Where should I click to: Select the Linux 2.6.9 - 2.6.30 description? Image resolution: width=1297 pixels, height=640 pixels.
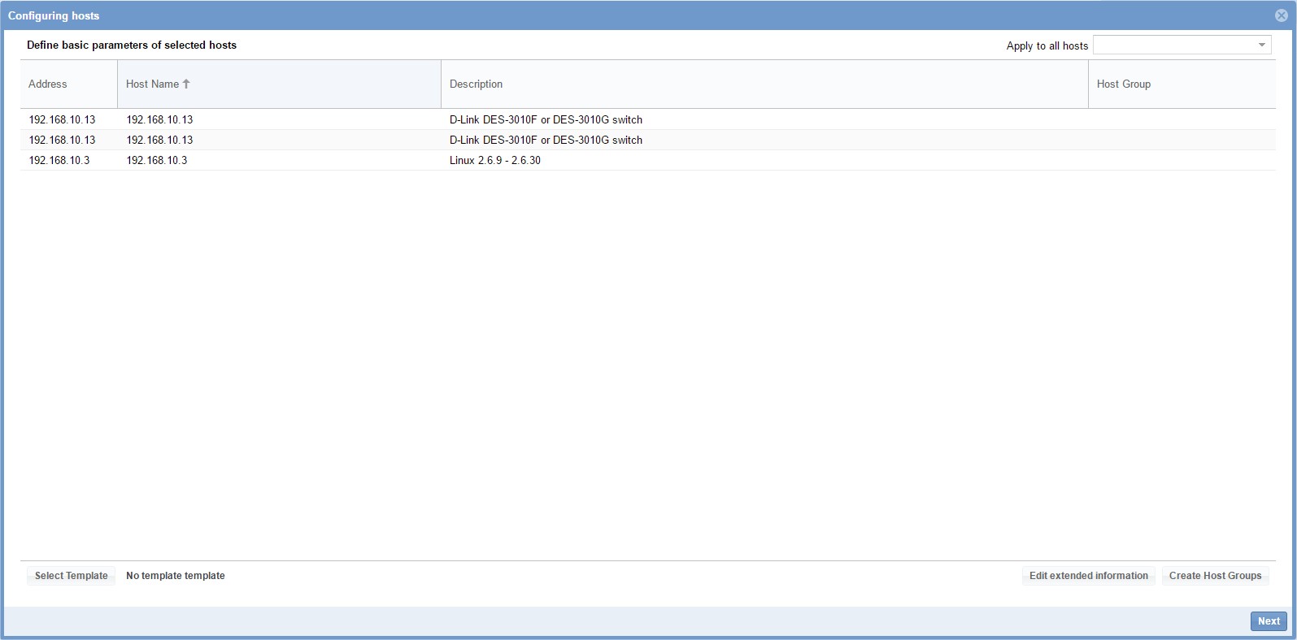[495, 160]
